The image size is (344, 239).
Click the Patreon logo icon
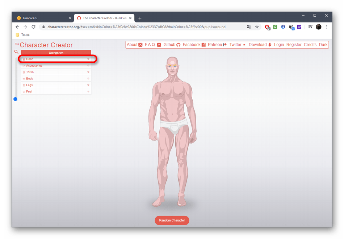[225, 45]
